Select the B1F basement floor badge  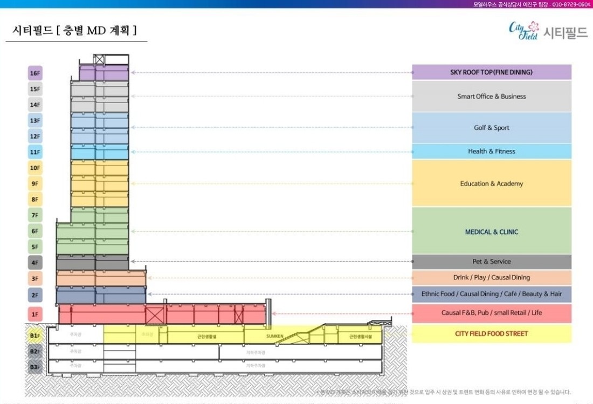point(35,335)
